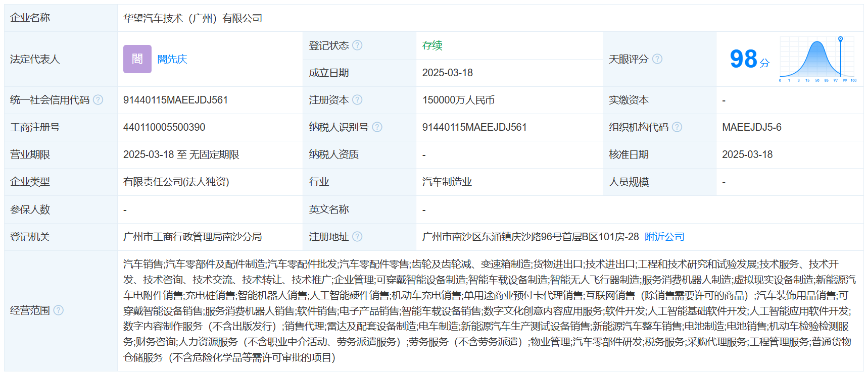Click the 存续 status text
The height and width of the screenshot is (375, 867).
pyautogui.click(x=432, y=45)
